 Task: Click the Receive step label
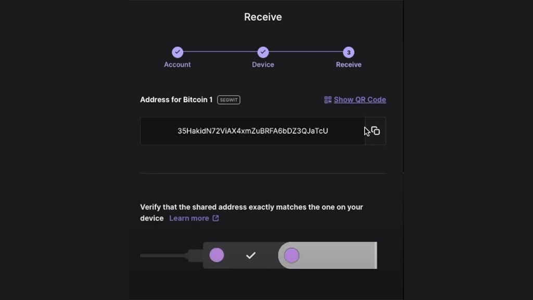(349, 65)
